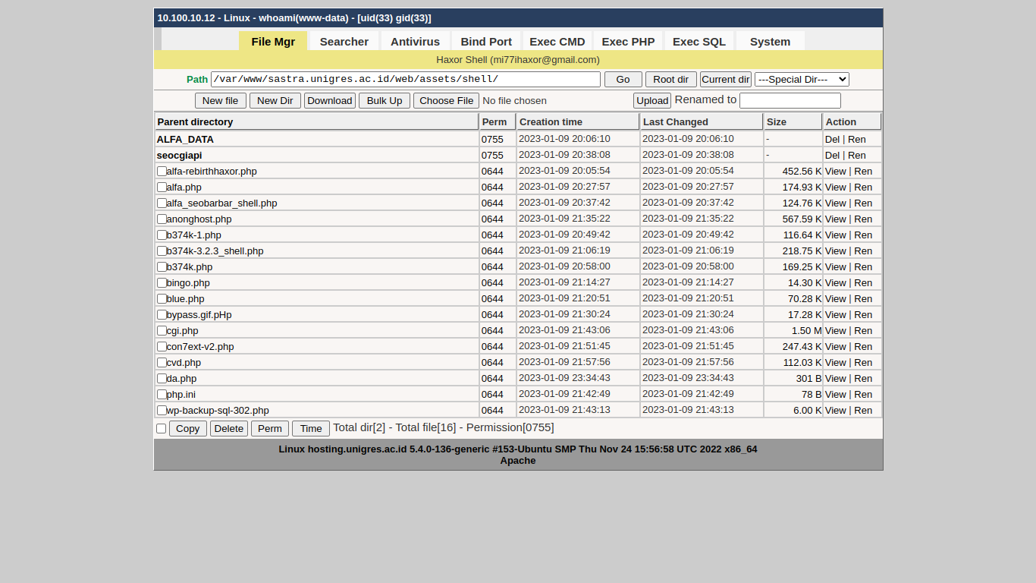
Task: Check the alfa_seobarbar_shell.php checkbox
Action: pos(162,203)
